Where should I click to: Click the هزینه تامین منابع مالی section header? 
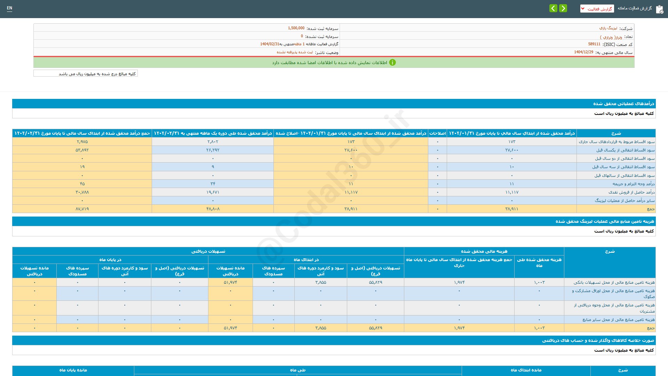[605, 221]
